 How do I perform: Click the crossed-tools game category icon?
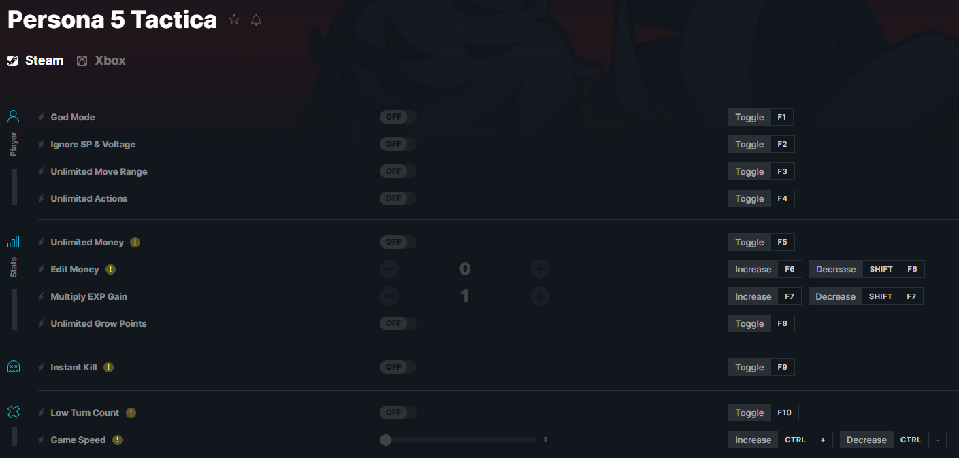(x=14, y=412)
